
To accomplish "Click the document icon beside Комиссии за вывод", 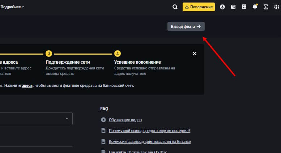I will point(103,141).
